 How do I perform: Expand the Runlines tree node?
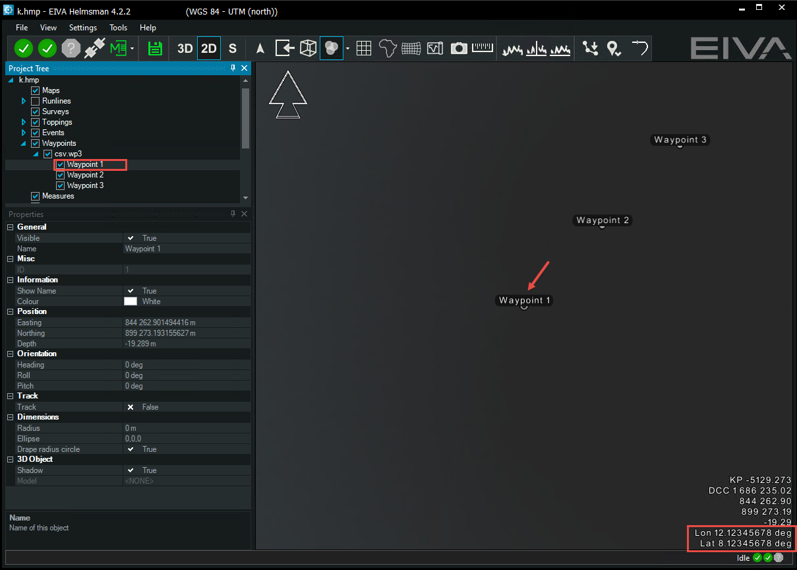pyautogui.click(x=24, y=101)
